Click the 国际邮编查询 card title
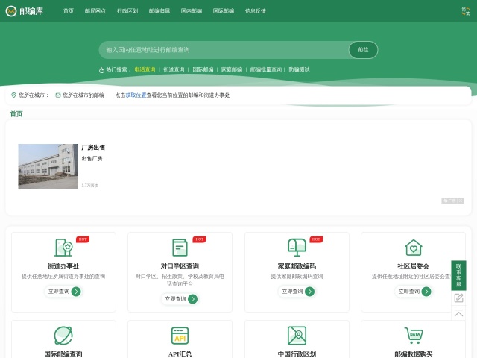The height and width of the screenshot is (358, 477). click(x=63, y=354)
